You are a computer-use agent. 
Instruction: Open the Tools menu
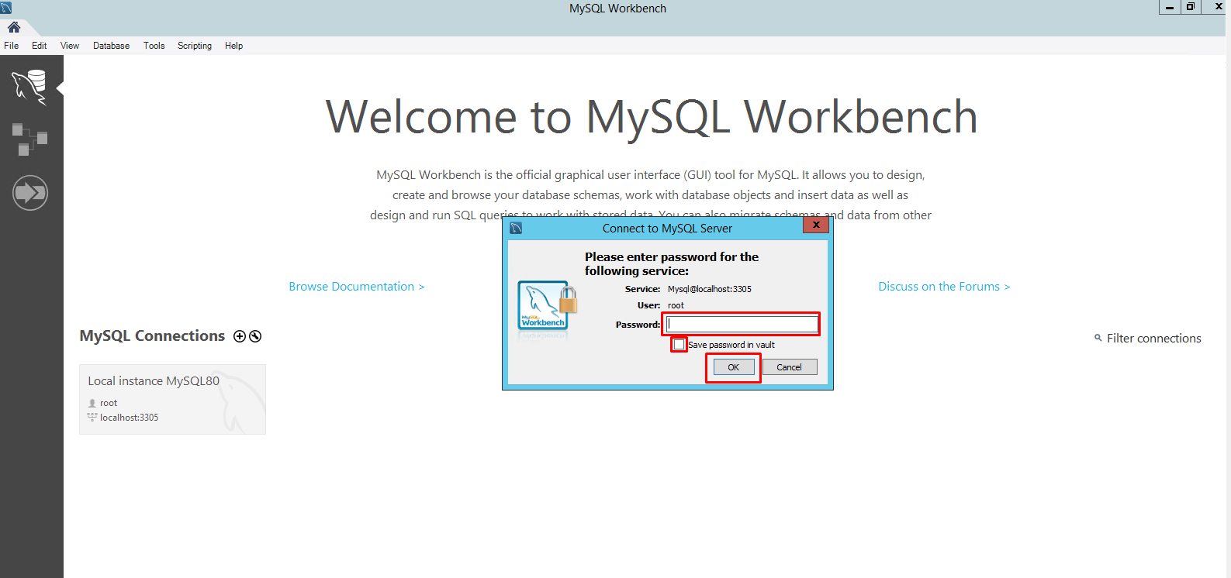click(154, 46)
